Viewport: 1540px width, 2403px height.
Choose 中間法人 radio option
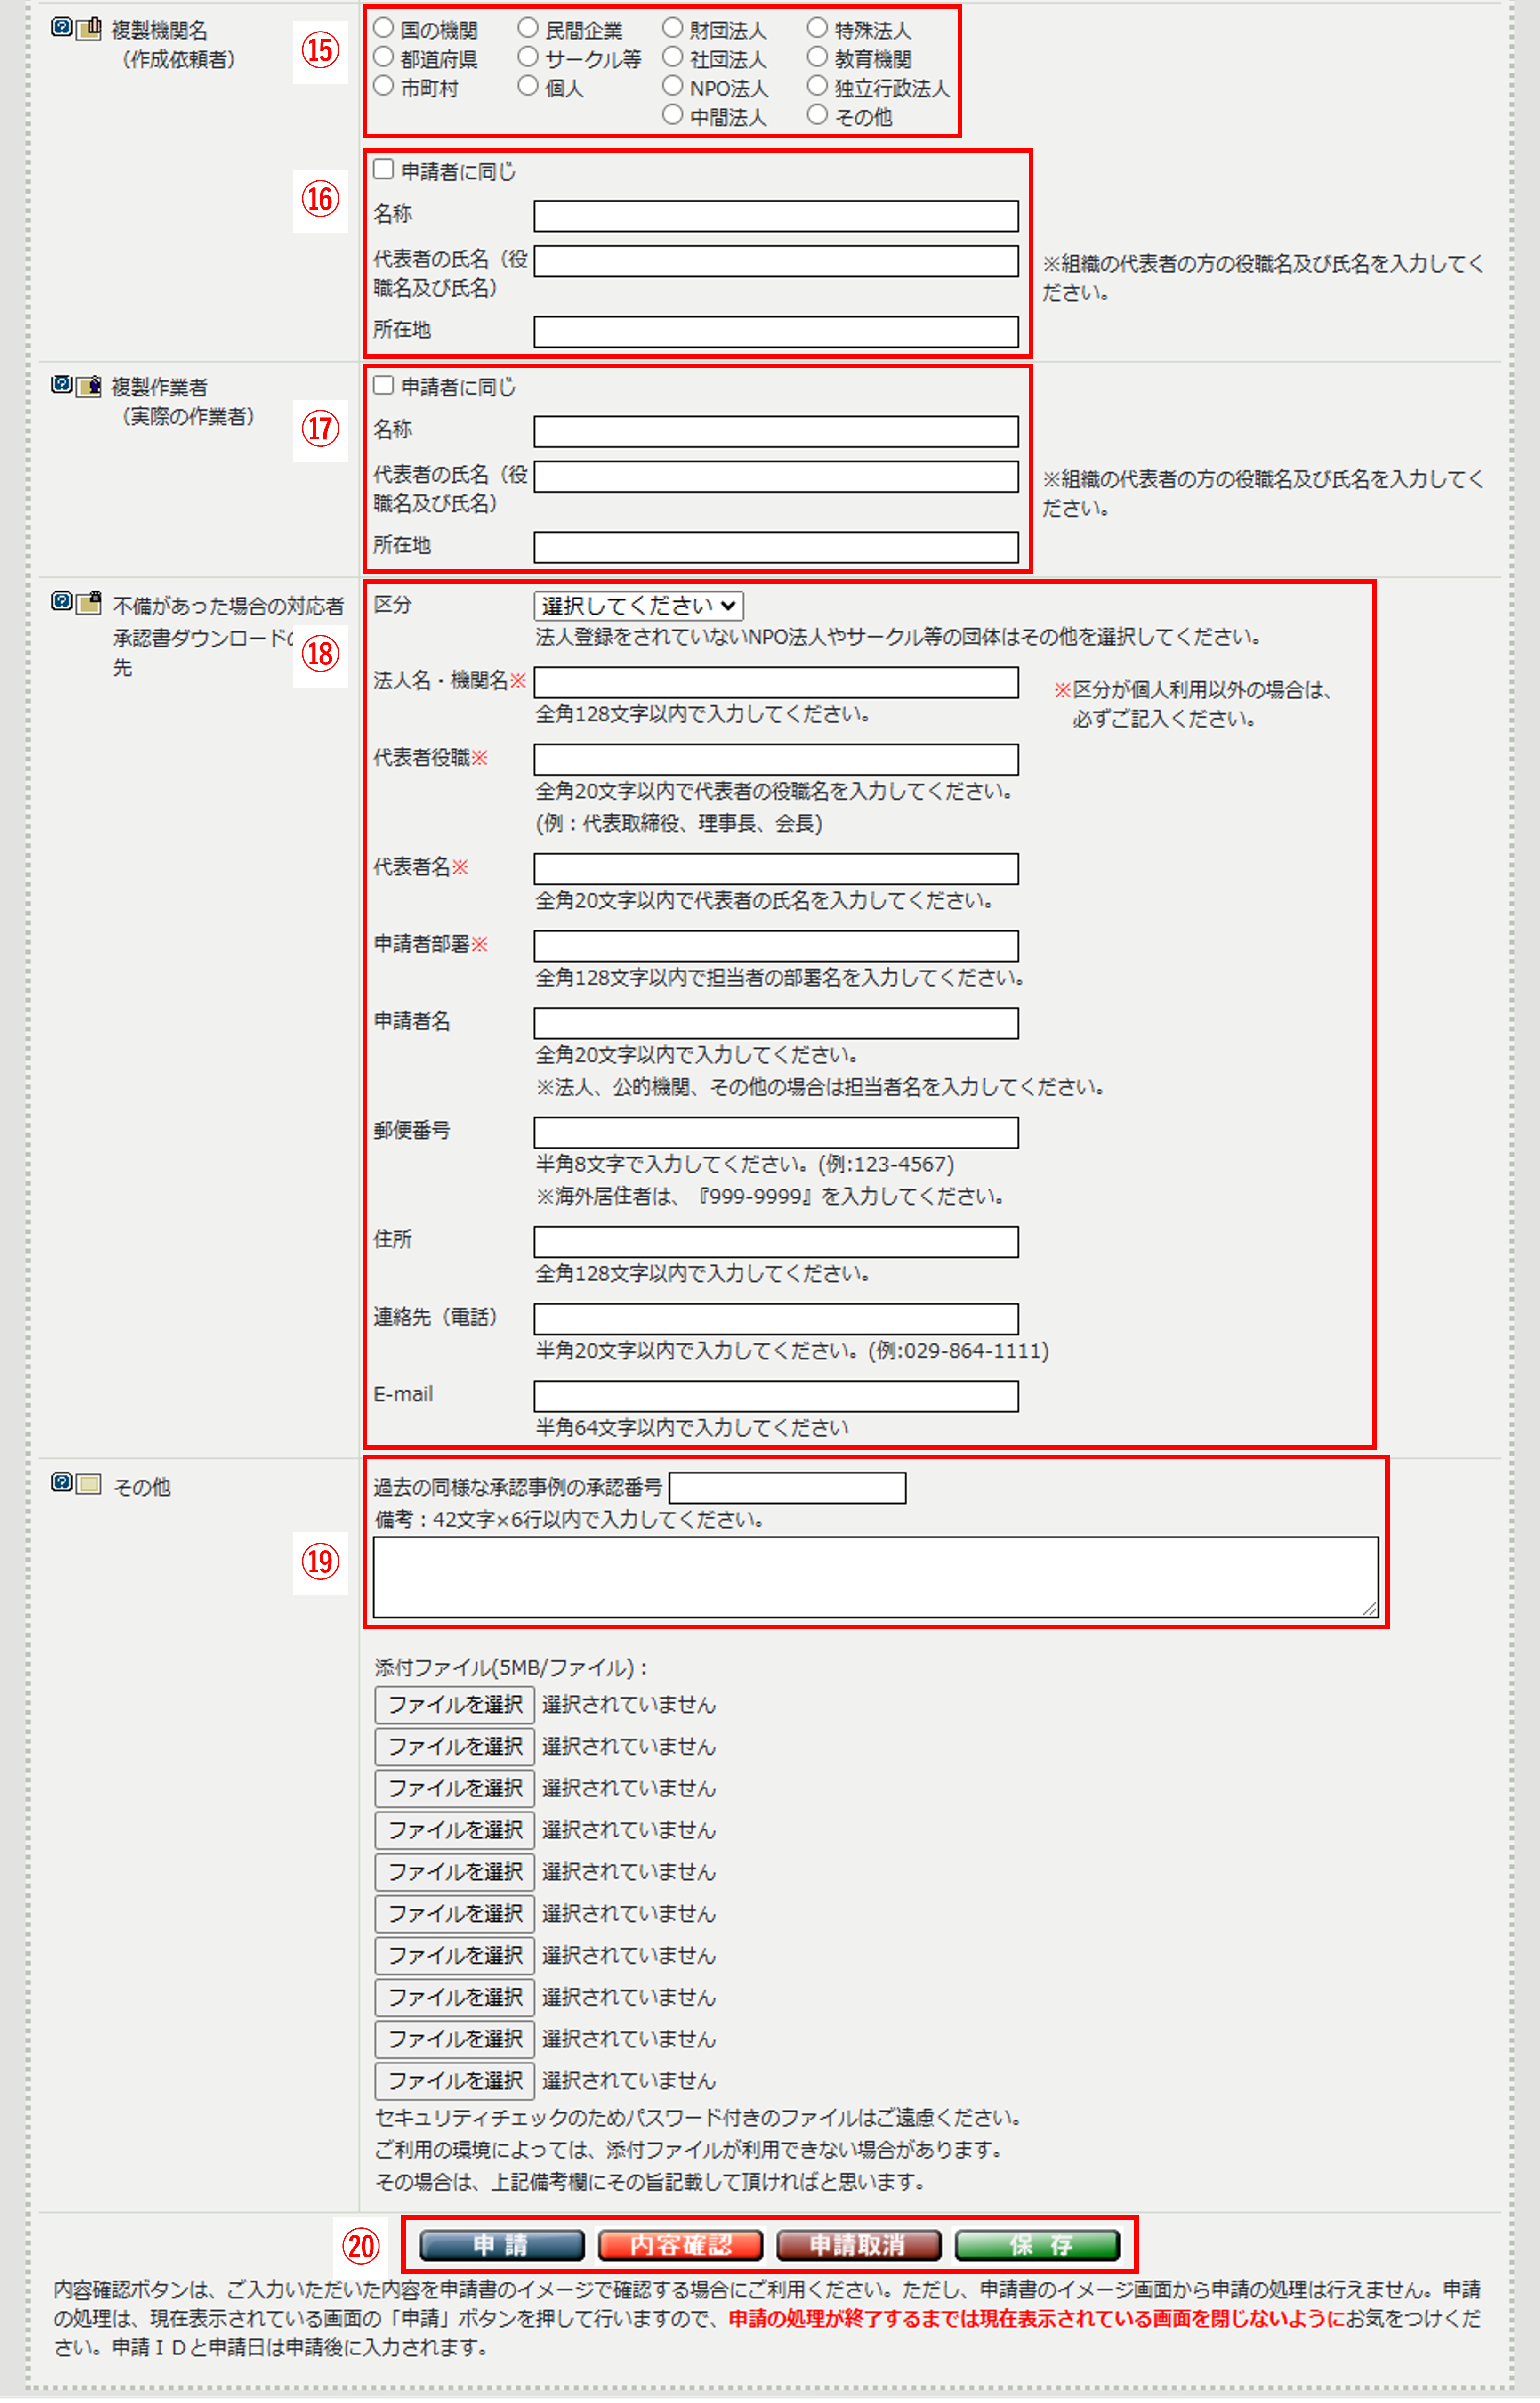(x=673, y=115)
